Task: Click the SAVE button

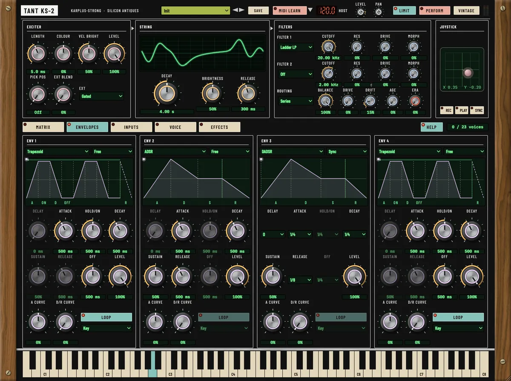Action: pos(258,11)
